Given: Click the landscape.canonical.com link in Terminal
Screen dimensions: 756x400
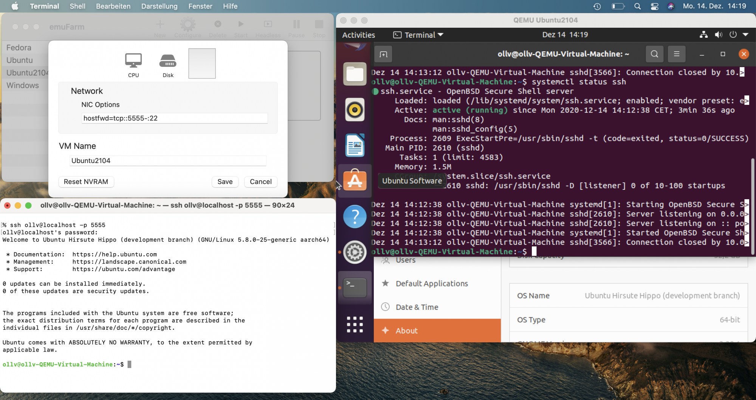Looking at the screenshot, I should click(x=129, y=262).
